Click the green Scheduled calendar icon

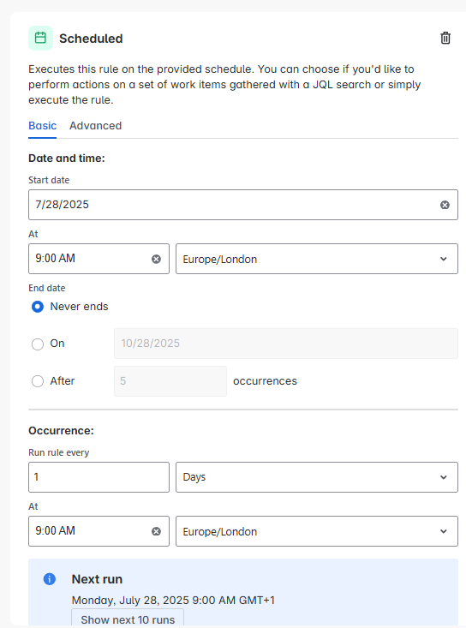40,38
